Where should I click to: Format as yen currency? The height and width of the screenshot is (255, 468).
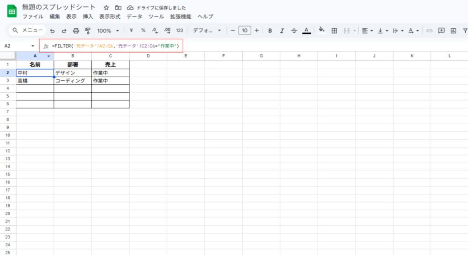point(131,31)
